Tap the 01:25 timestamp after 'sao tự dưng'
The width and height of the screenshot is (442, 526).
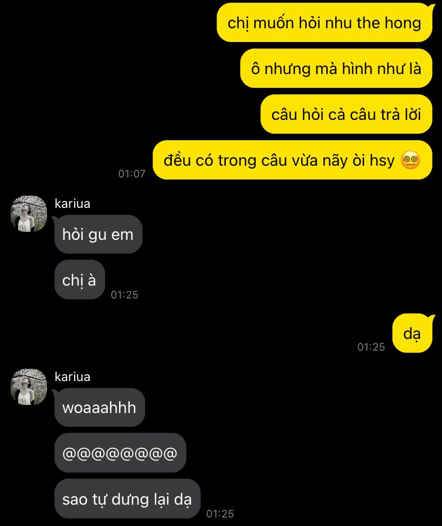pyautogui.click(x=220, y=514)
